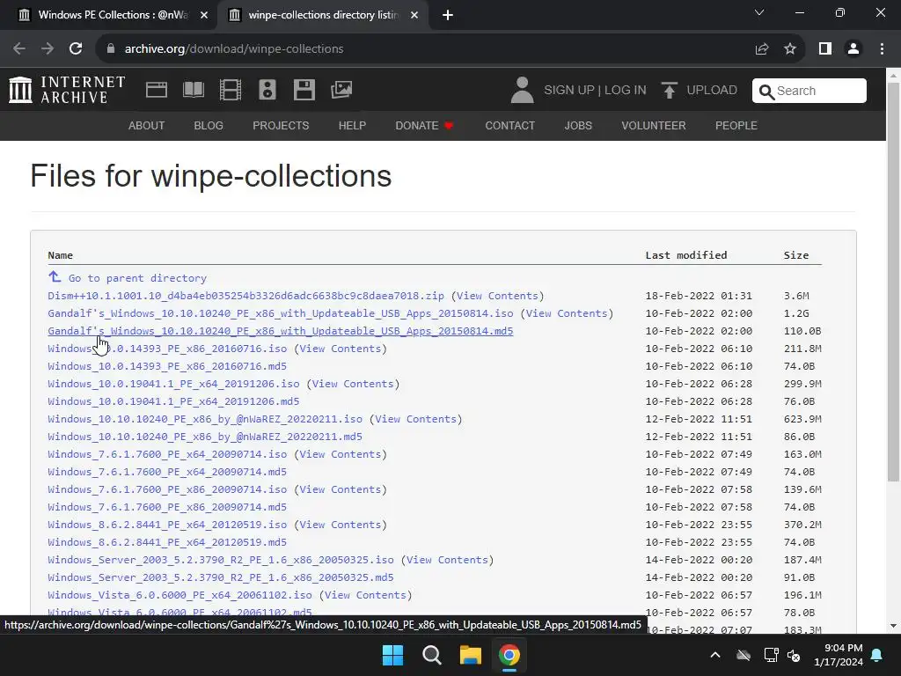The width and height of the screenshot is (901, 676).
Task: Open the Web (Wayback) icon
Action: 157,91
